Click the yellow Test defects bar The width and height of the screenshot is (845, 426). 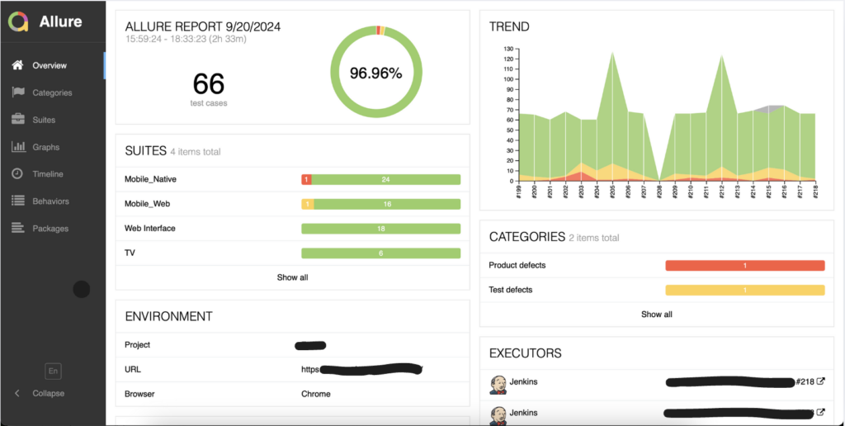(x=744, y=290)
